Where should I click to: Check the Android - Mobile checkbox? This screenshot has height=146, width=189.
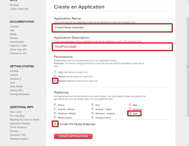point(55,109)
